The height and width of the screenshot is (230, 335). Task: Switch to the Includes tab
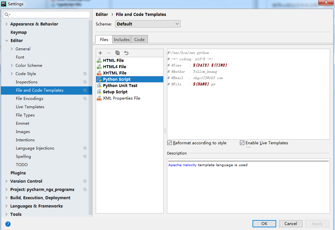(121, 39)
